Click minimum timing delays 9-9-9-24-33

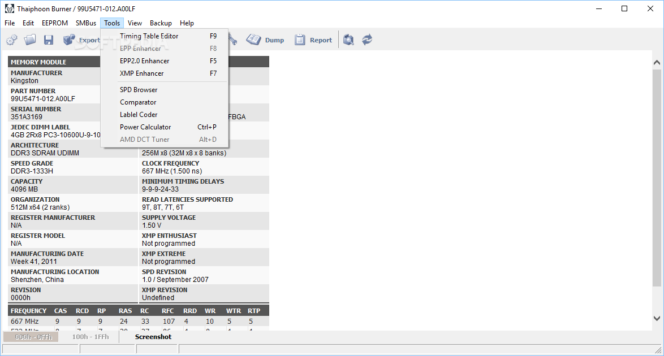(x=161, y=189)
